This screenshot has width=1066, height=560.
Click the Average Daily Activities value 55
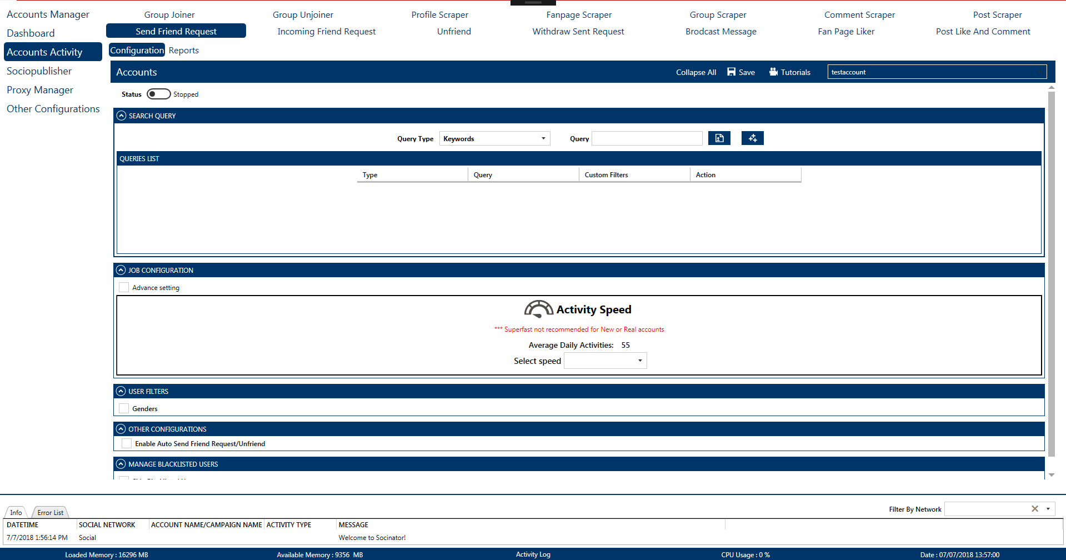coord(625,345)
